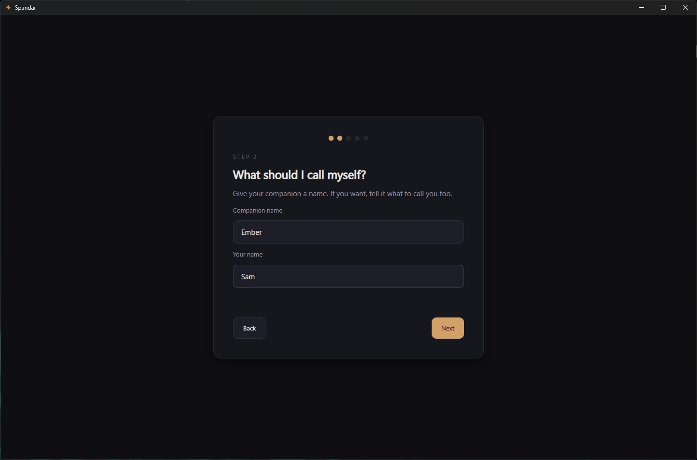Click the Spandar app icon in title bar
Image resolution: width=697 pixels, height=460 pixels.
[x=8, y=8]
